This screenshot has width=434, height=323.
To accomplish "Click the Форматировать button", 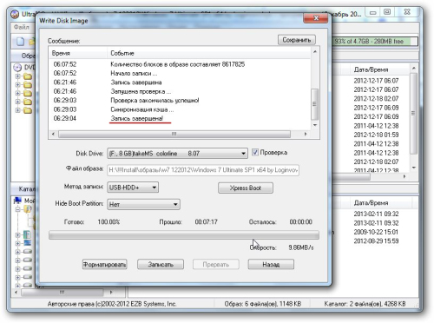I will (x=104, y=264).
